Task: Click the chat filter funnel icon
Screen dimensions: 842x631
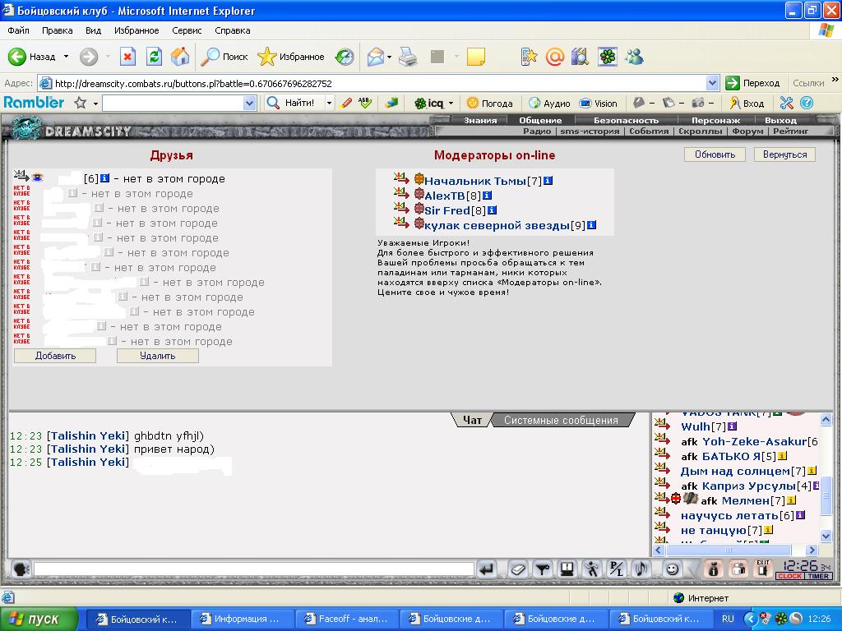Action: [543, 569]
